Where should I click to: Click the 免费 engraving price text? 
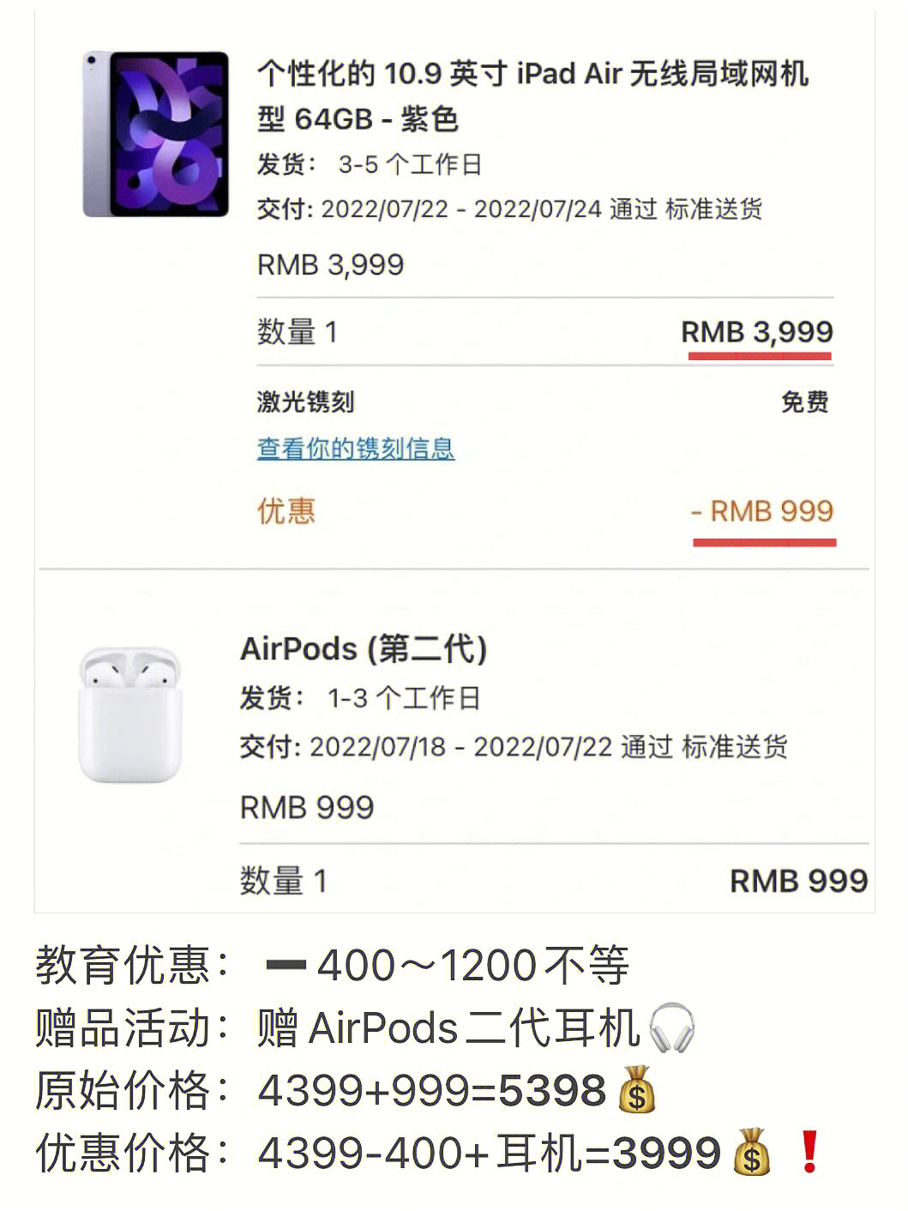click(804, 401)
